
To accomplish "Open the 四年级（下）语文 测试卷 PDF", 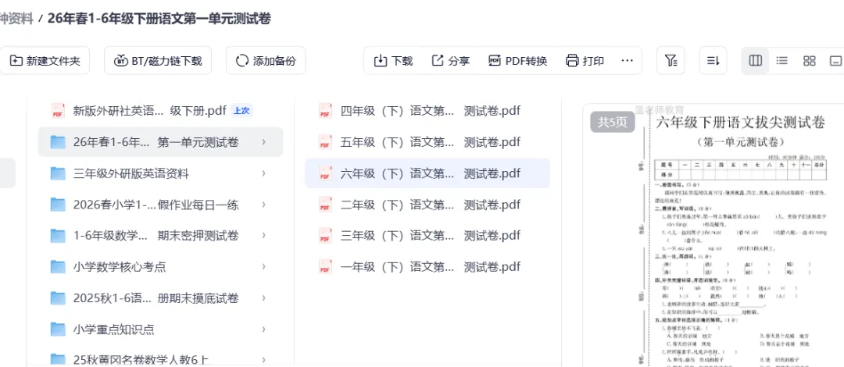I will [x=430, y=111].
